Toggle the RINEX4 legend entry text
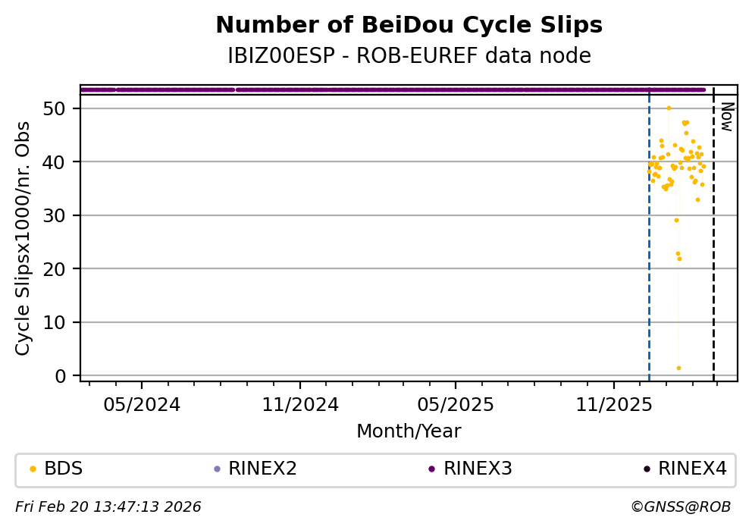Screen dimensions: 752x530 coord(692,469)
